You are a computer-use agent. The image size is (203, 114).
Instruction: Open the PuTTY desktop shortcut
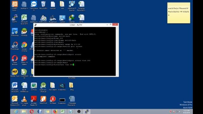point(15,18)
